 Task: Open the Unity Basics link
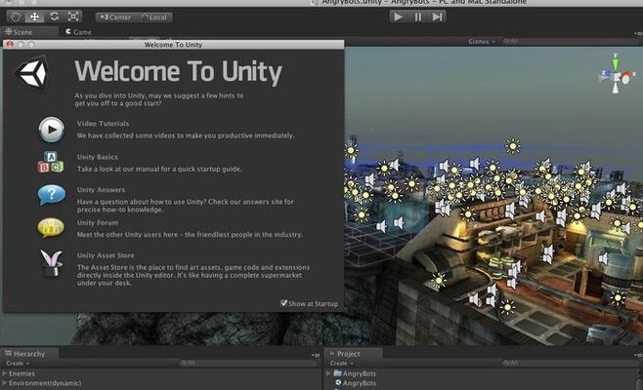97,157
